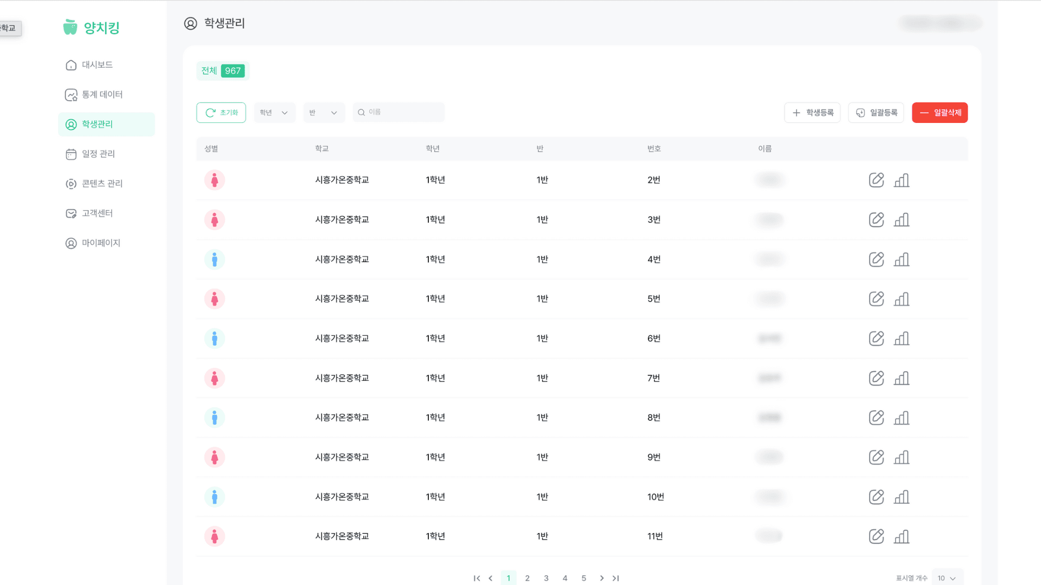This screenshot has width=1041, height=585.
Task: Click edit icon for 11번 student
Action: coord(876,536)
